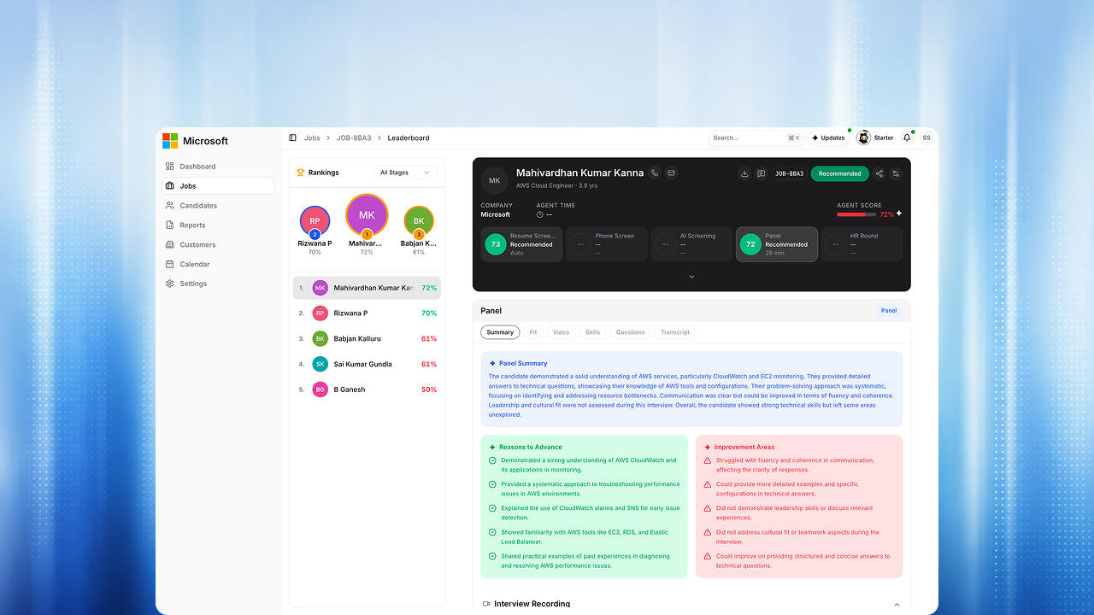This screenshot has width=1094, height=615.
Task: Click the Reasons to Advance heading
Action: click(x=530, y=447)
